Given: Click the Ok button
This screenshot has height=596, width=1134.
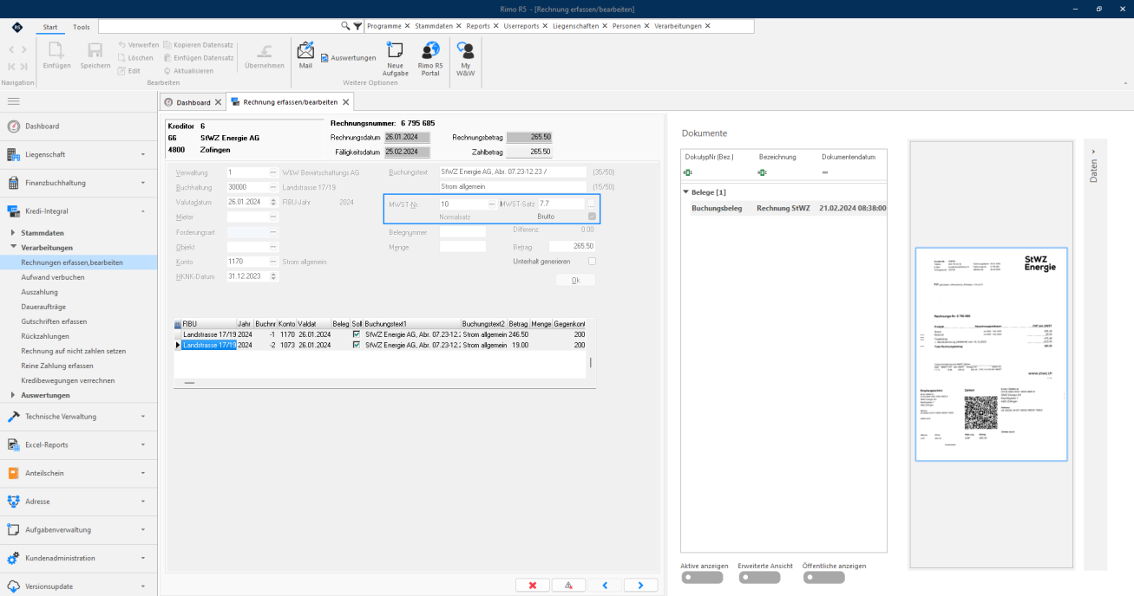Looking at the screenshot, I should pos(575,280).
